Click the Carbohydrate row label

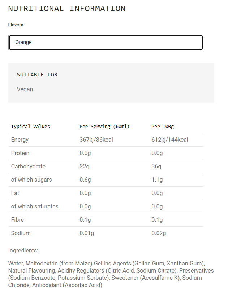pos(28,166)
